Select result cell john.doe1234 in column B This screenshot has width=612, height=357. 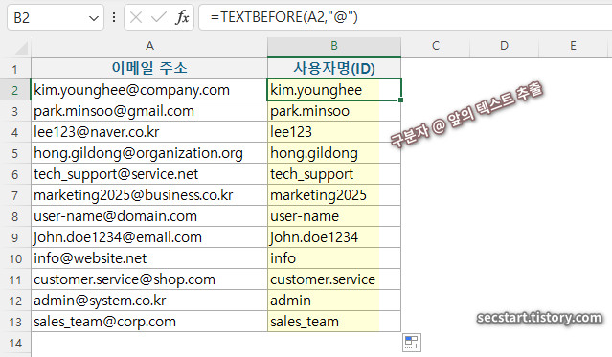click(x=334, y=237)
